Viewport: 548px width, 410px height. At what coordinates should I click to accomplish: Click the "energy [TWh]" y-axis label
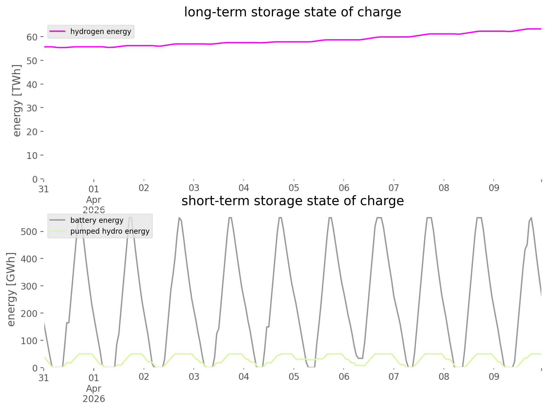coord(17,100)
